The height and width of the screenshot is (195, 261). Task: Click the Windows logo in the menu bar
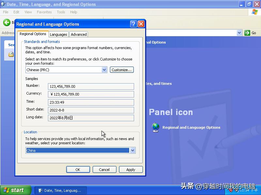point(254,12)
